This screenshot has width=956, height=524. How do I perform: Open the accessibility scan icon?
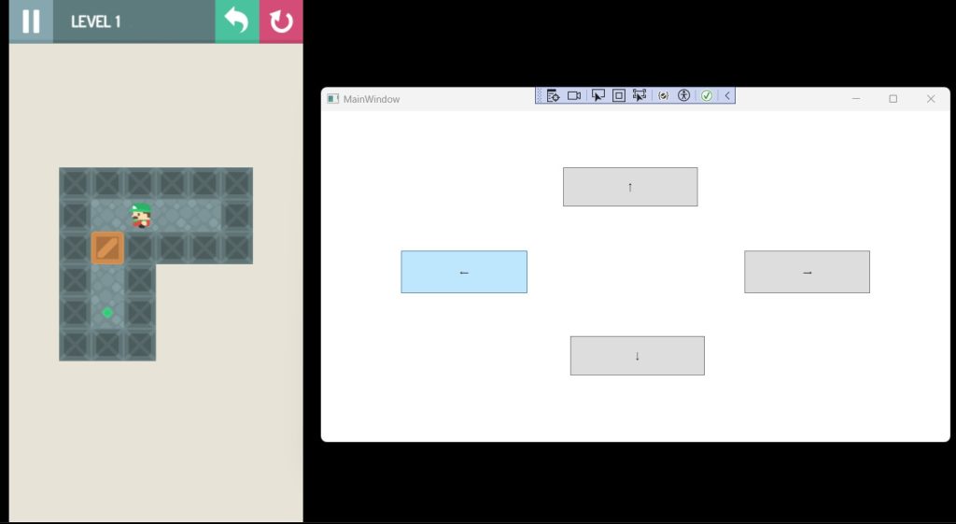(x=684, y=96)
